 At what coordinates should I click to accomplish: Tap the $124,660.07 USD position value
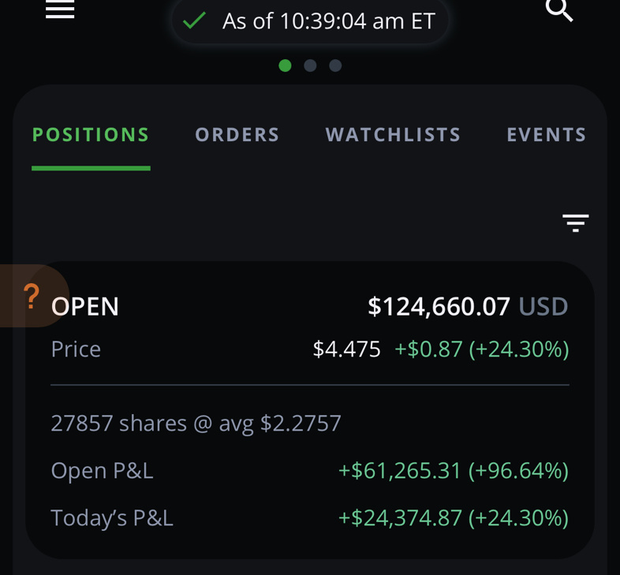tap(469, 307)
